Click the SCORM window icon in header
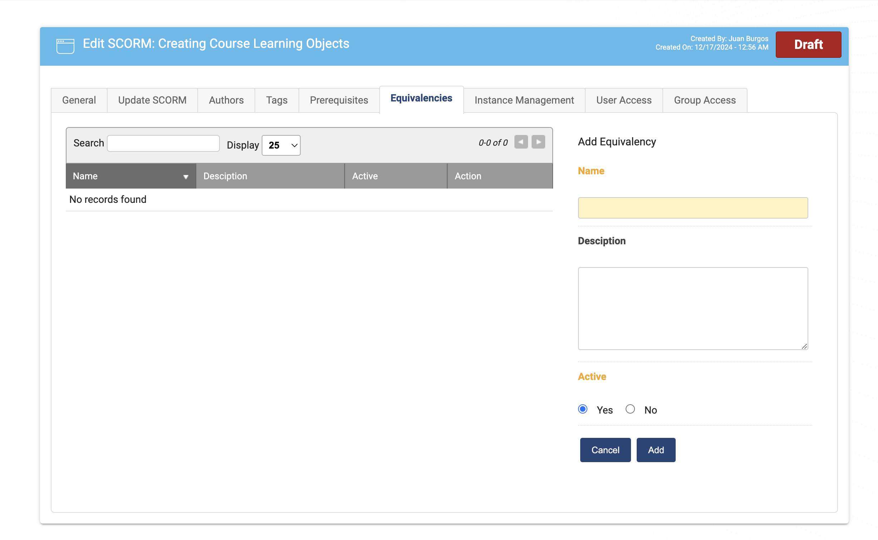The width and height of the screenshot is (878, 540). pyautogui.click(x=65, y=46)
